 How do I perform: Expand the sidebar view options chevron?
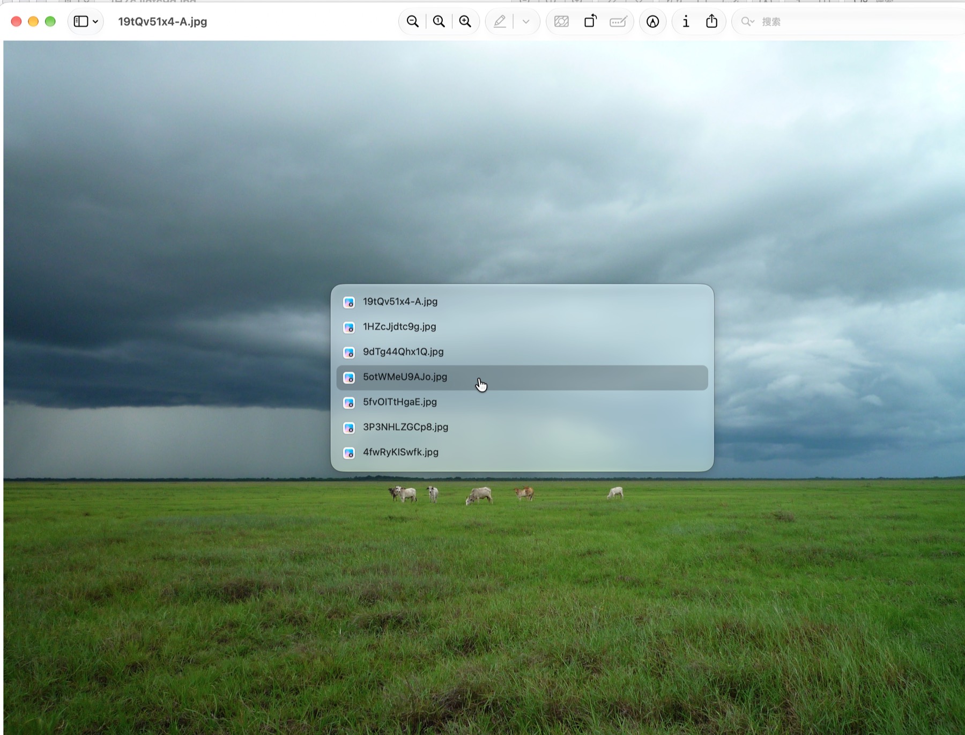tap(95, 21)
